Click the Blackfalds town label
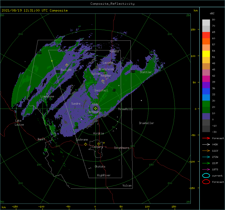The height and width of the screenshot is (210, 225). coord(106,69)
